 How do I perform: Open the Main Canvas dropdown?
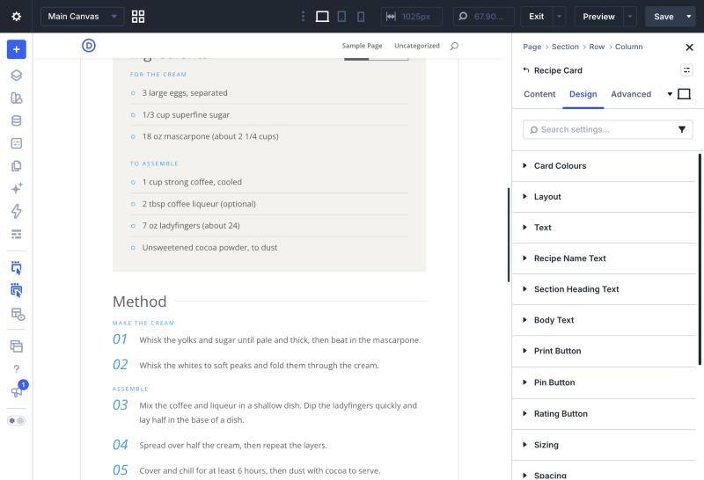[82, 17]
